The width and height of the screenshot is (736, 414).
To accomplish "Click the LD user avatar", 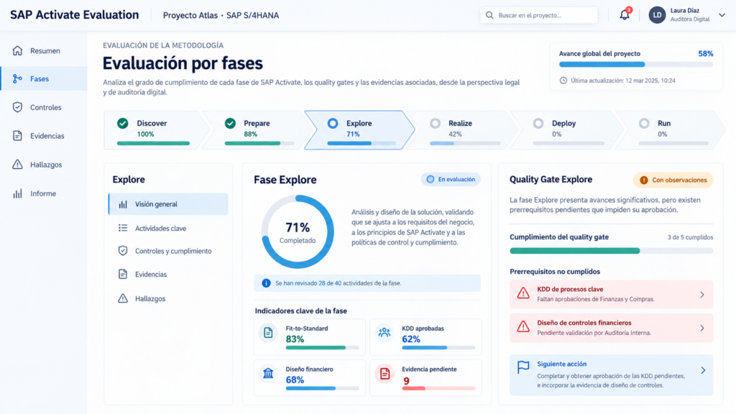I will click(x=657, y=15).
